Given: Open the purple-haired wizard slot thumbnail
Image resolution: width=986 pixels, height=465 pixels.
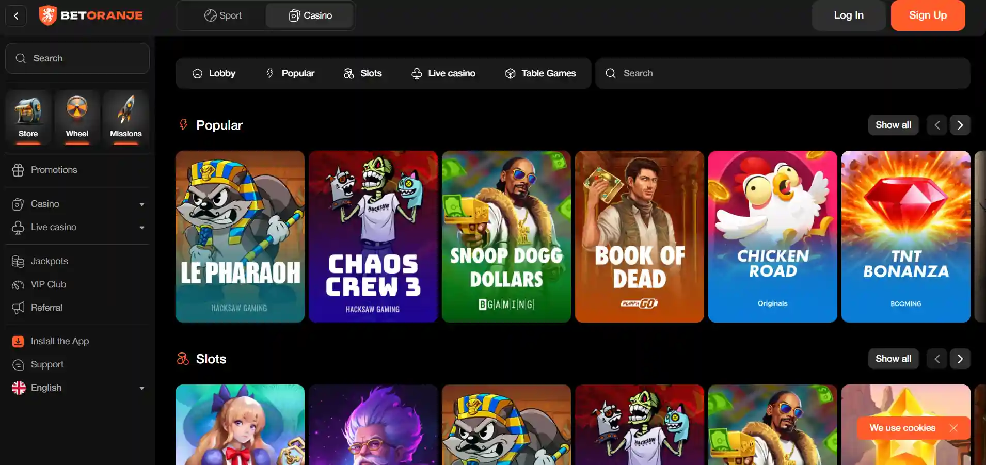Looking at the screenshot, I should pos(373,425).
